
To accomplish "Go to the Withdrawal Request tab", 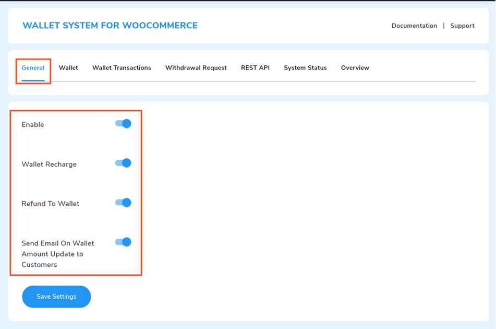I will pos(196,68).
